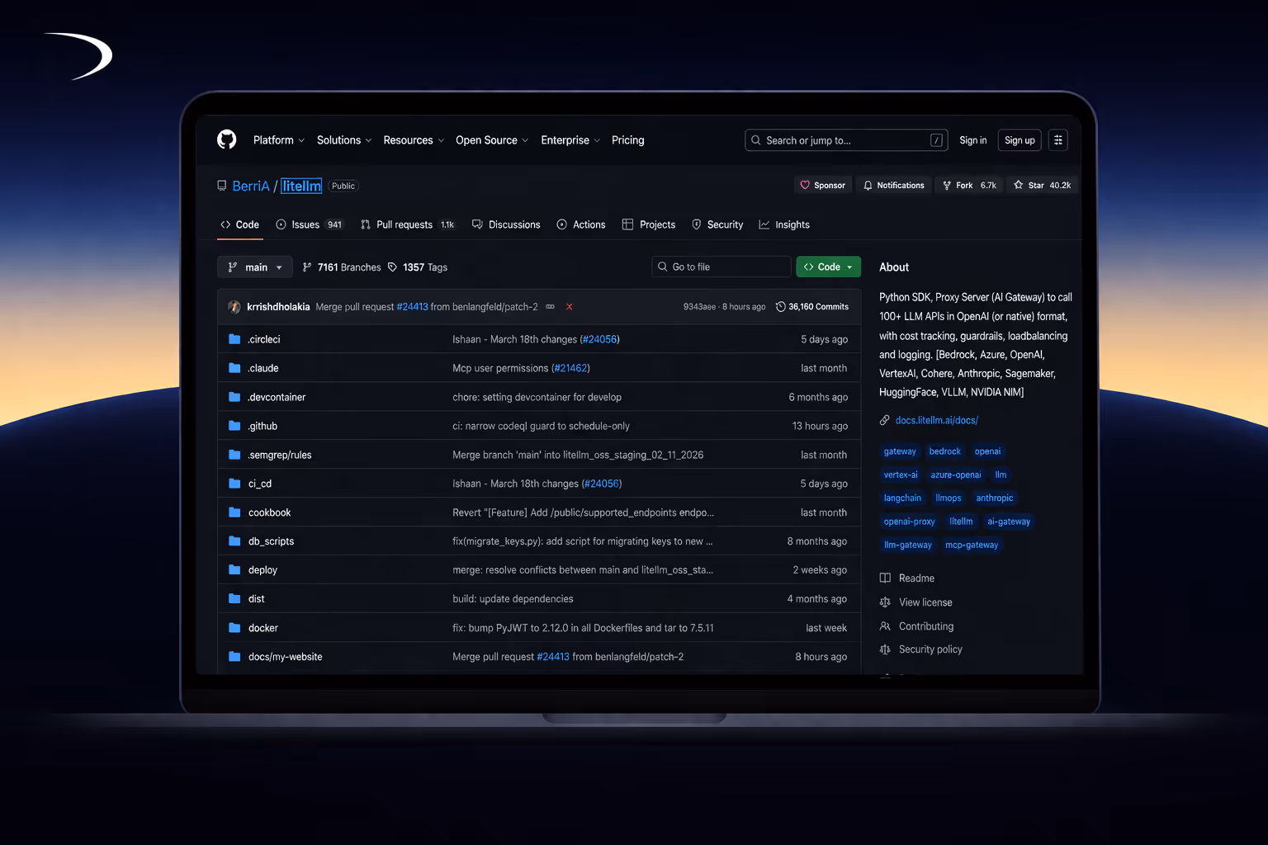Click the anthropic topic tag
1268x845 pixels.
click(995, 498)
